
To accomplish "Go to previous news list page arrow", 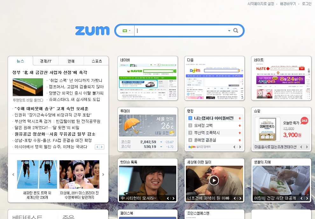I will pos(97,147).
